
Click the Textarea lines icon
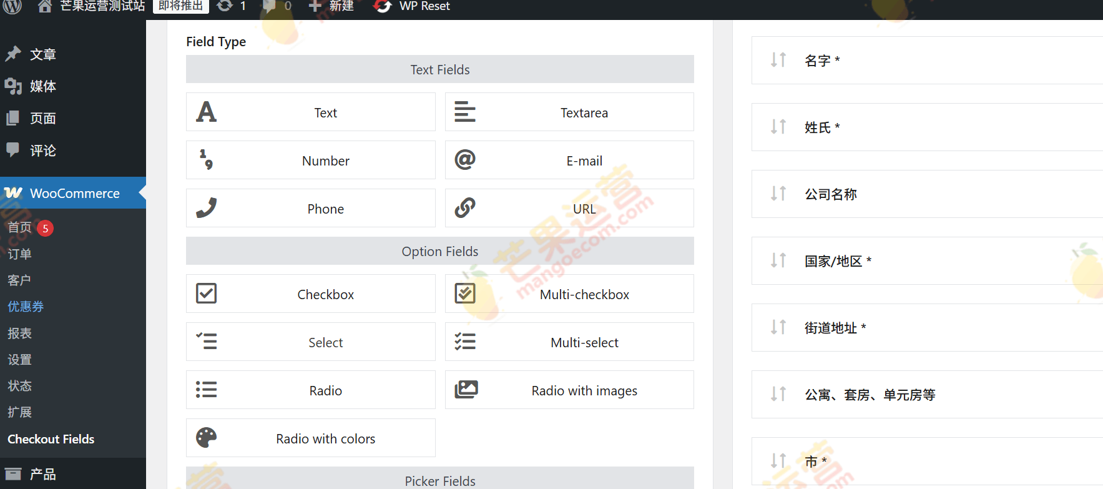tap(465, 112)
